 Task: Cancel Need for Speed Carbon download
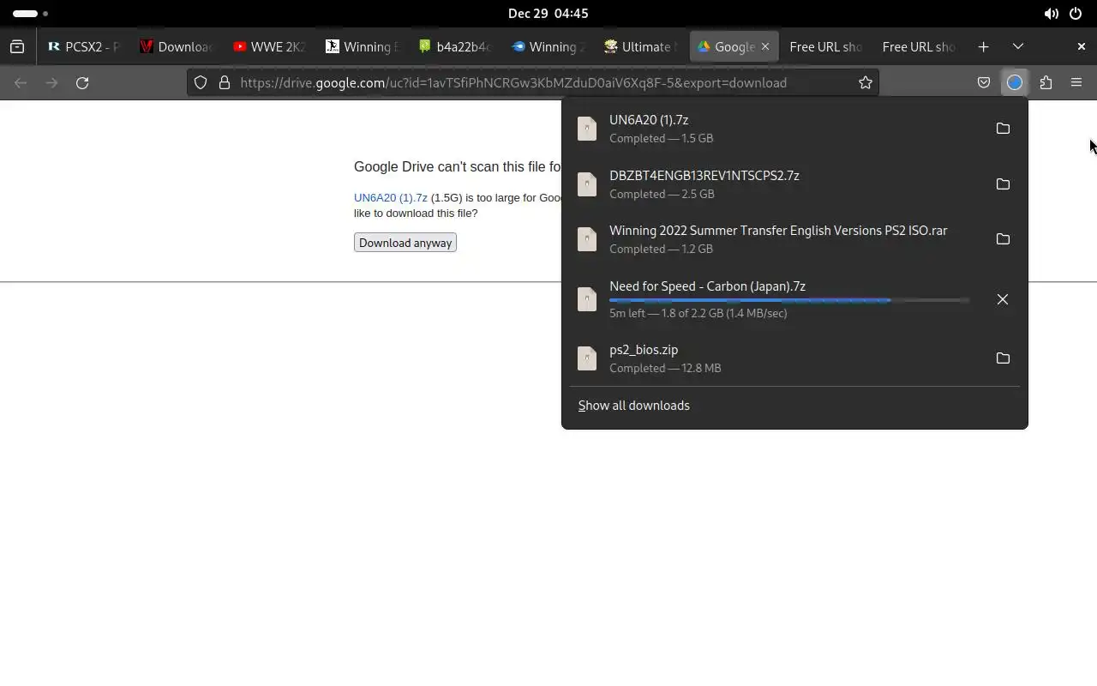point(1003,299)
